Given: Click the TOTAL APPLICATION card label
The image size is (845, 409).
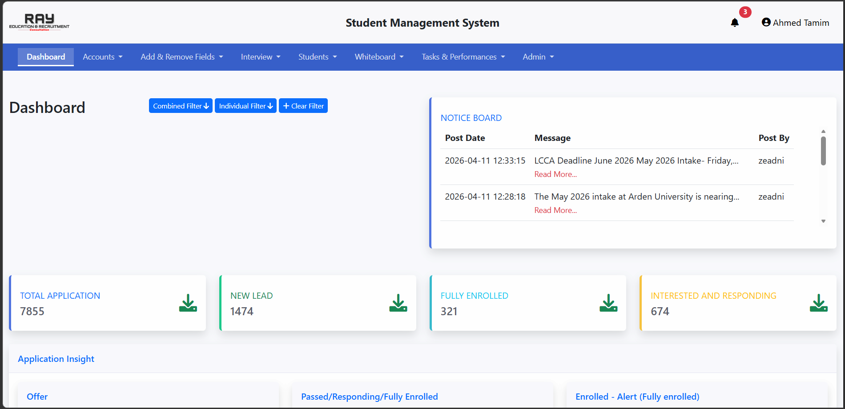Looking at the screenshot, I should pyautogui.click(x=60, y=296).
